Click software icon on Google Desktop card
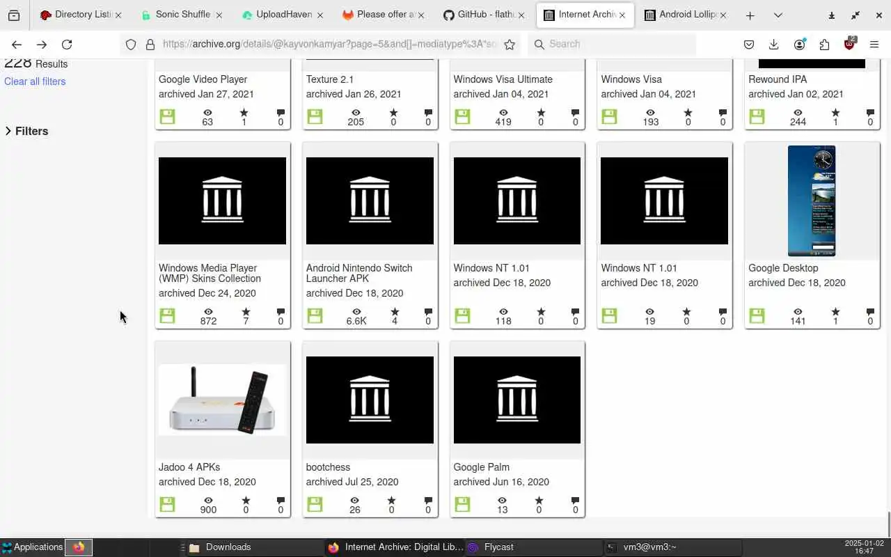 click(x=757, y=316)
